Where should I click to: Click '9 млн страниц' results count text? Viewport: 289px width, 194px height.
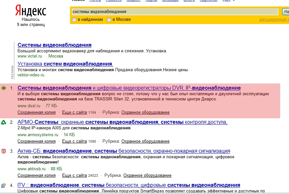pyautogui.click(x=31, y=24)
